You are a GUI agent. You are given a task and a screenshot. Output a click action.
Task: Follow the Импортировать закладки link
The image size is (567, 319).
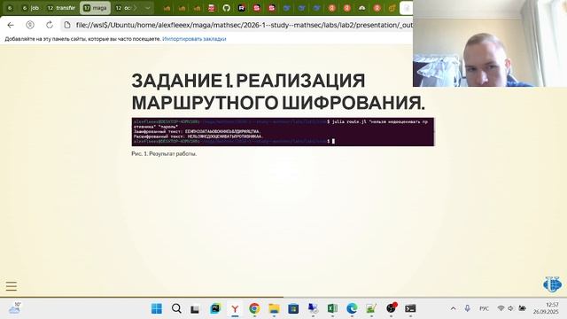tap(194, 39)
